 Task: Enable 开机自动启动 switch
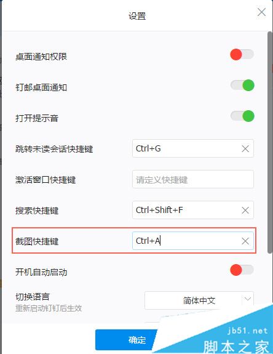[242, 270]
